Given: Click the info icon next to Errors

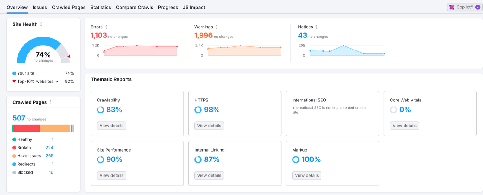Looking at the screenshot, I should coord(106,27).
